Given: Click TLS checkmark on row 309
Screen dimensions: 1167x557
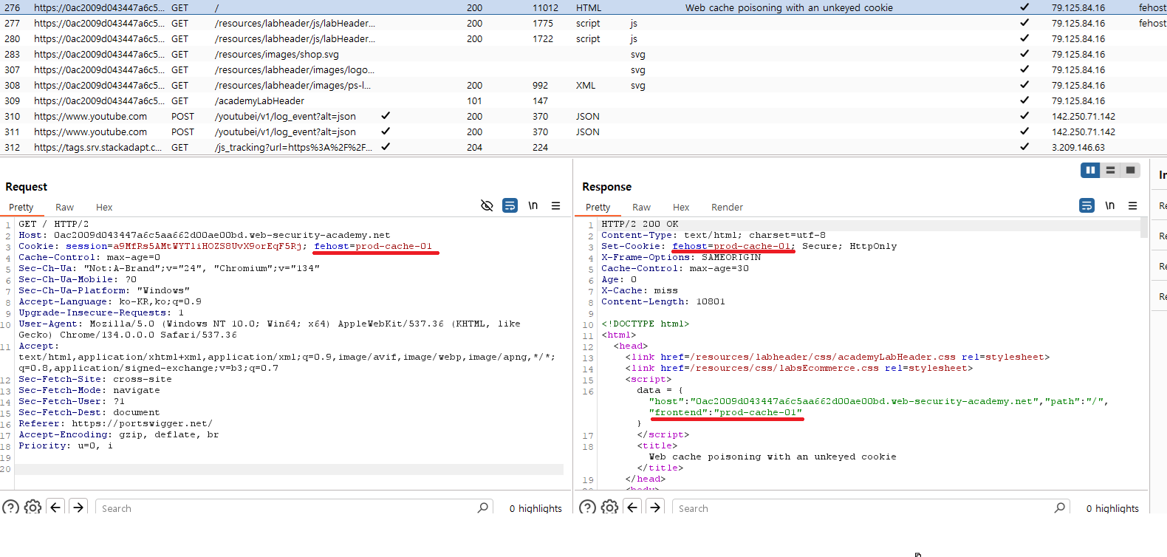Looking at the screenshot, I should (x=1024, y=100).
